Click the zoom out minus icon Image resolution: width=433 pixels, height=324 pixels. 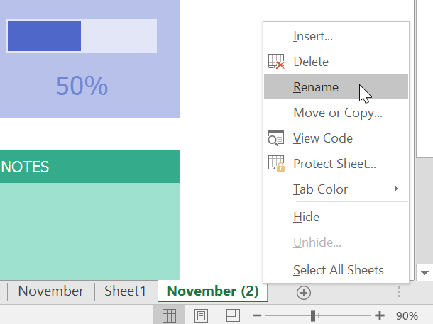(257, 315)
